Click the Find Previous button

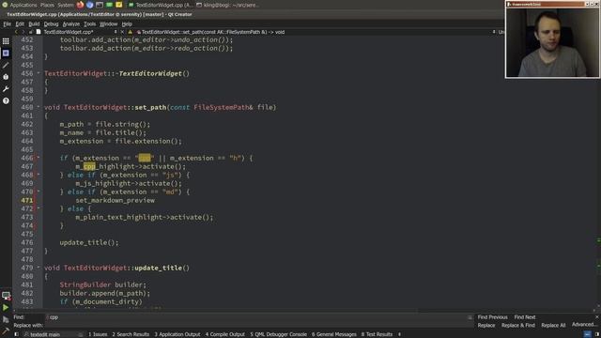(x=492, y=317)
